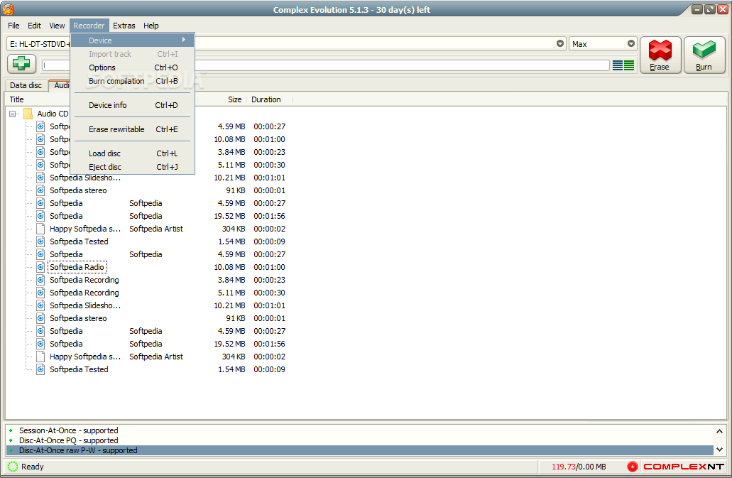Select Eject disc from menu

133,167
